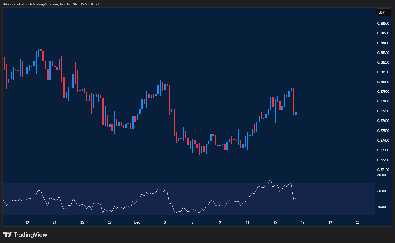This screenshot has width=395, height=243.
Task: Select the GBP currency badge
Action: [383, 12]
